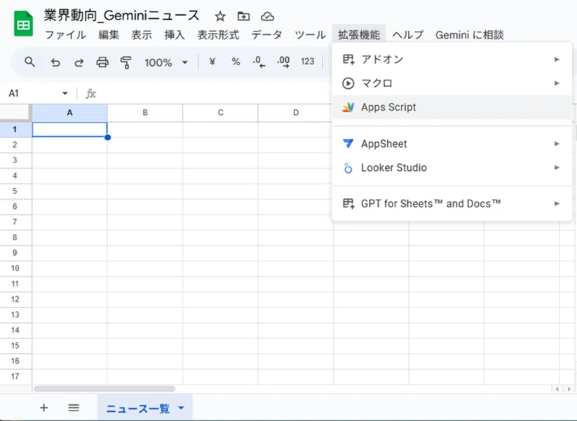Click the select-all corner box
Screen dimensions: 577x421
[x=15, y=113]
